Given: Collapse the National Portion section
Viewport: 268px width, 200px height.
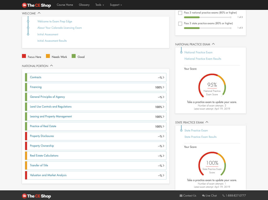Looking at the screenshot, I should click(x=51, y=66).
